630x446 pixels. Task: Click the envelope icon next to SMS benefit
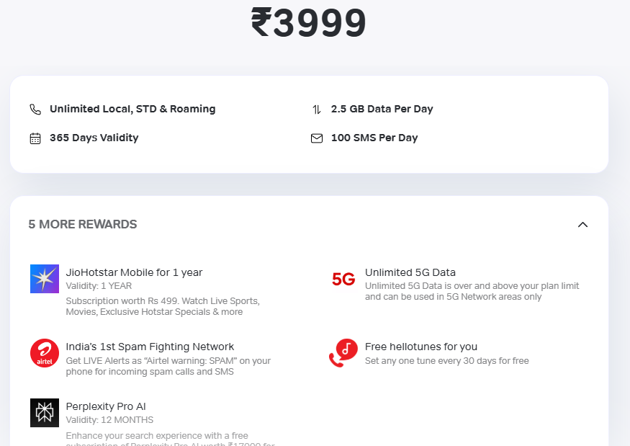click(316, 138)
